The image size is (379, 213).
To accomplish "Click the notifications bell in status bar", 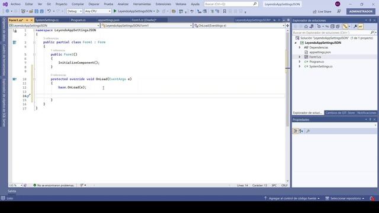I will 372,199.
